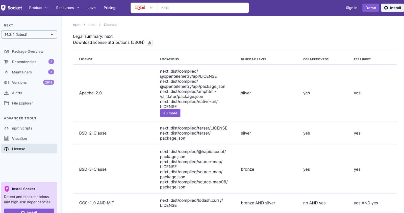404x213 pixels.
Task: Click the License scales icon
Action: [x=7, y=149]
